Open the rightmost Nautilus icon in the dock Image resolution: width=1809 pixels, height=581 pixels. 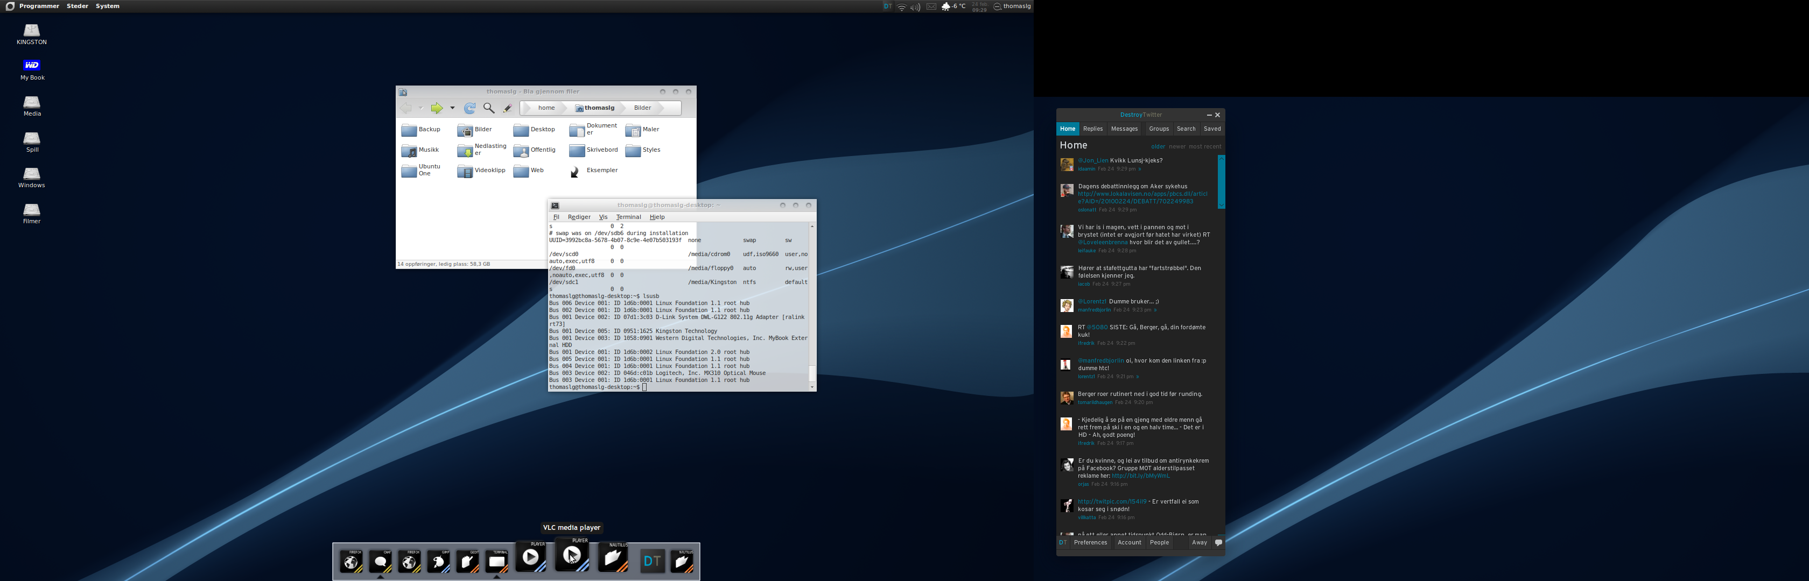[682, 561]
